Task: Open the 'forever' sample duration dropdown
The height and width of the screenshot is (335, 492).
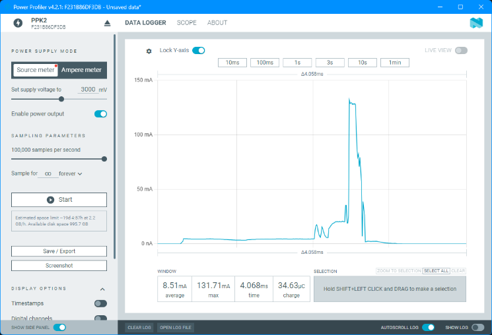Action: point(70,173)
